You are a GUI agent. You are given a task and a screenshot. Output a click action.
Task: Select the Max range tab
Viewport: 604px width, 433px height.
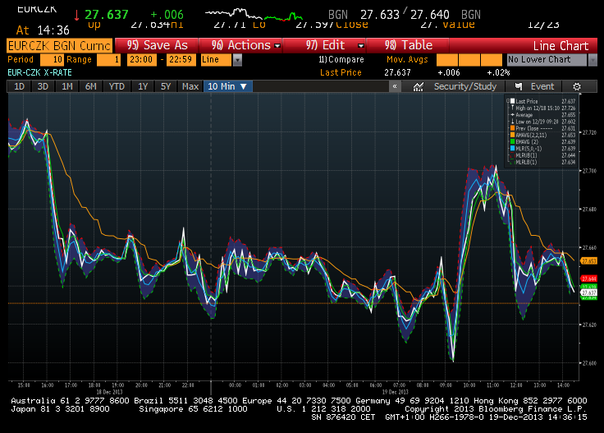(190, 86)
